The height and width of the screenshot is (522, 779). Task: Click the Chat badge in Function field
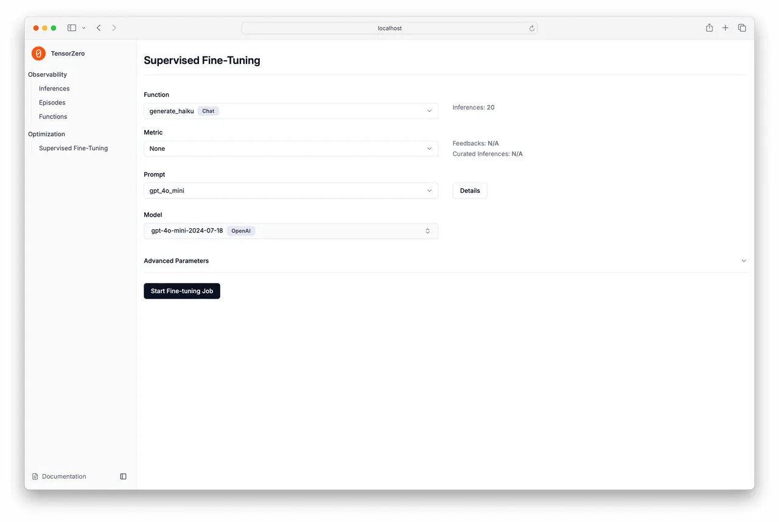tap(208, 111)
